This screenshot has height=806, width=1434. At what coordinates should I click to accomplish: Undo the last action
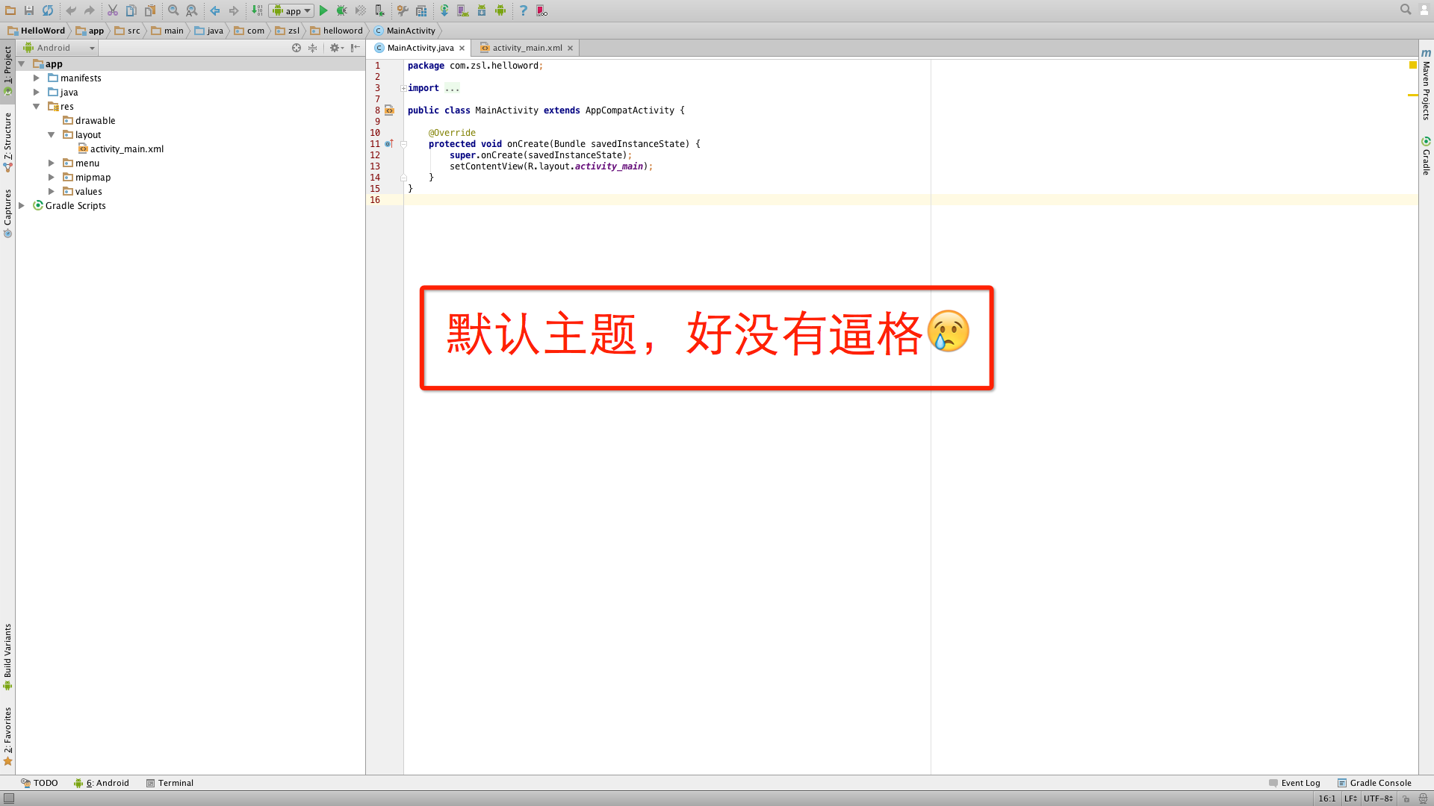pyautogui.click(x=71, y=10)
